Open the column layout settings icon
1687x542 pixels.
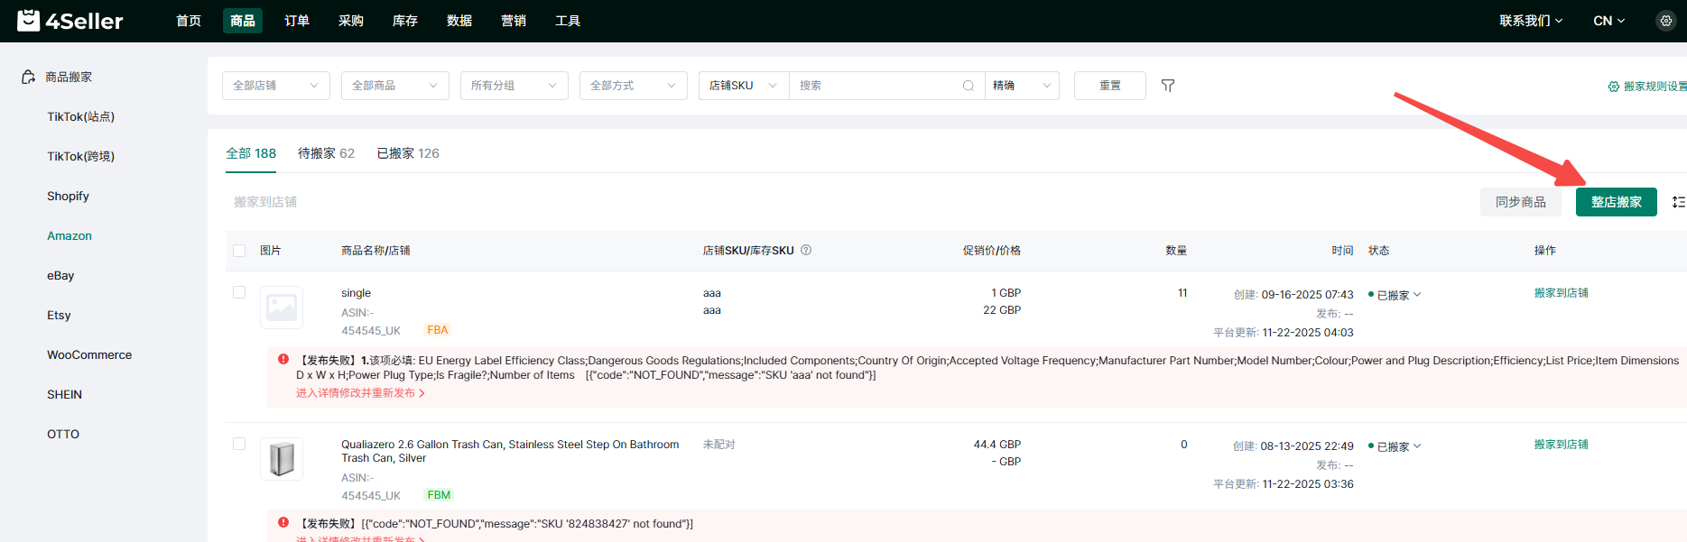pyautogui.click(x=1678, y=202)
